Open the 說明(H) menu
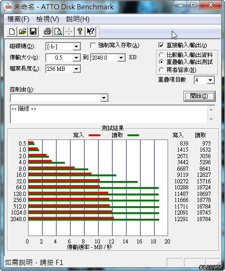The height and width of the screenshot is (271, 225). coord(77,19)
